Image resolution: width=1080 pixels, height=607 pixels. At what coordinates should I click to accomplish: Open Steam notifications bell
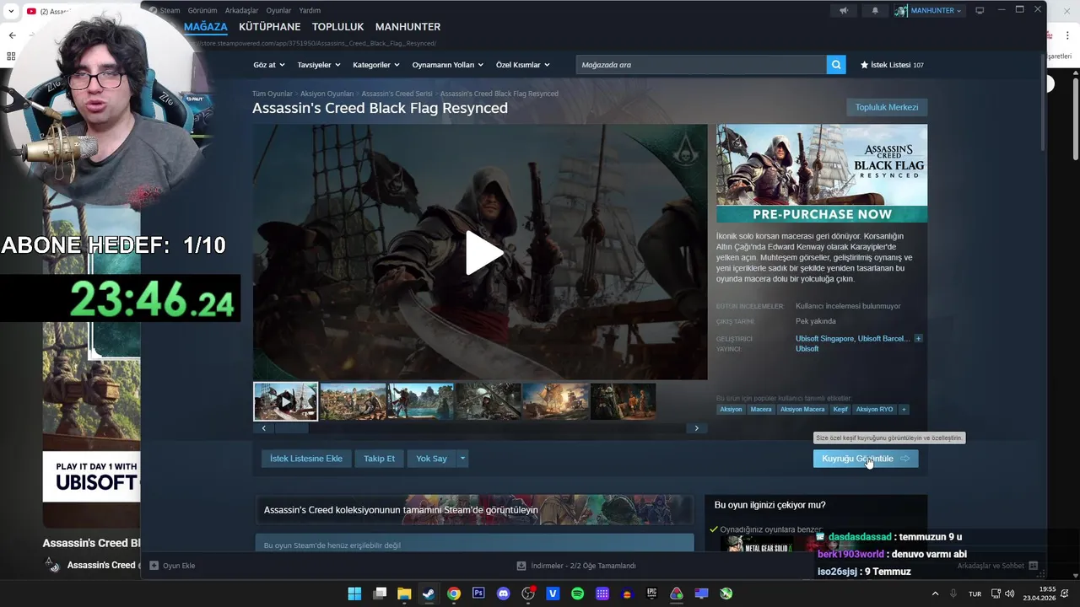(x=875, y=10)
